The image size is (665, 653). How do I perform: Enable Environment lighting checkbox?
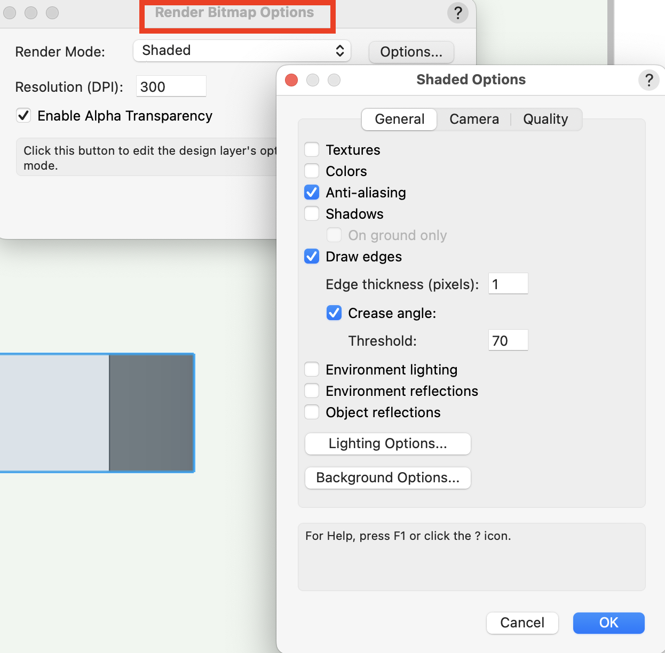click(x=312, y=370)
